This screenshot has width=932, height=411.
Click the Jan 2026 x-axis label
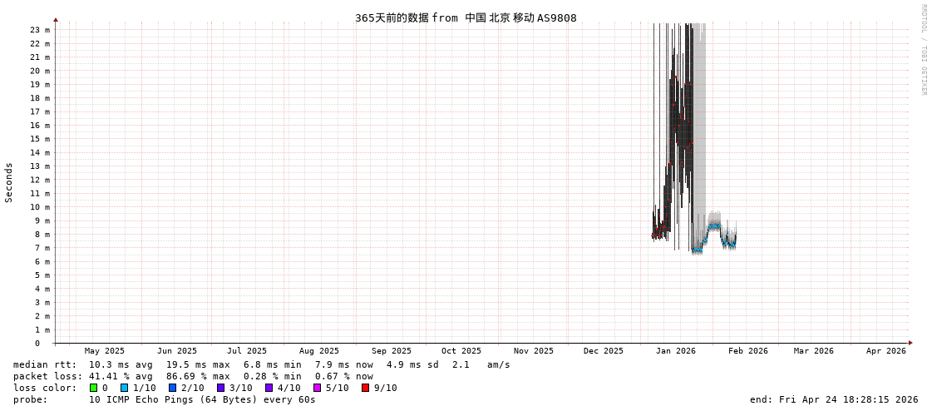coord(675,351)
